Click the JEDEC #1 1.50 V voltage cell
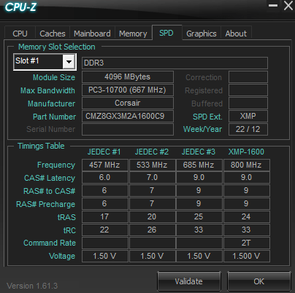This screenshot has height=293, width=295. (105, 256)
